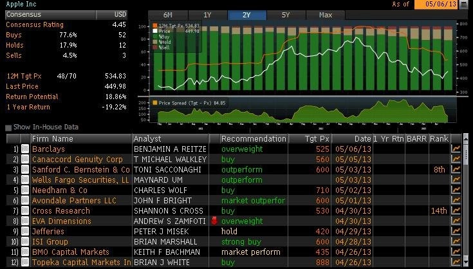This screenshot has width=473, height=269.
Task: Show chart icon for Topeka Capital row
Action: point(456,262)
